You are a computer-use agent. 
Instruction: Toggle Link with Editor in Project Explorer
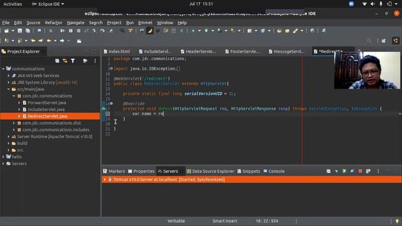65,61
